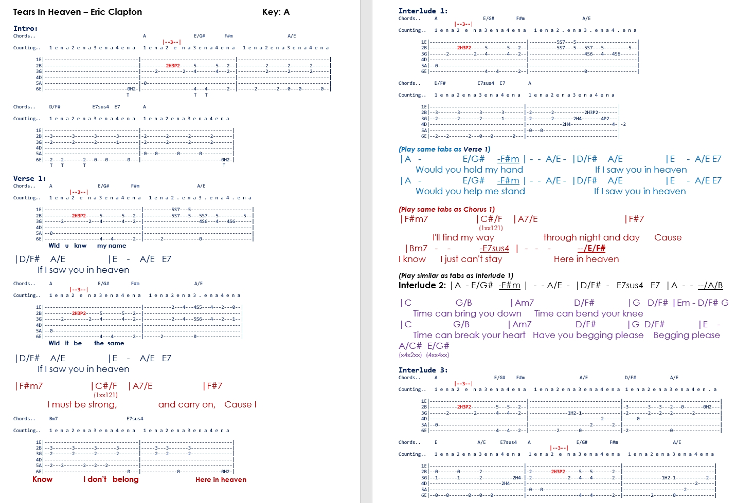Click the lyric "Wld it be the same"
Image resolution: width=736 pixels, height=503 pixels.
point(86,343)
